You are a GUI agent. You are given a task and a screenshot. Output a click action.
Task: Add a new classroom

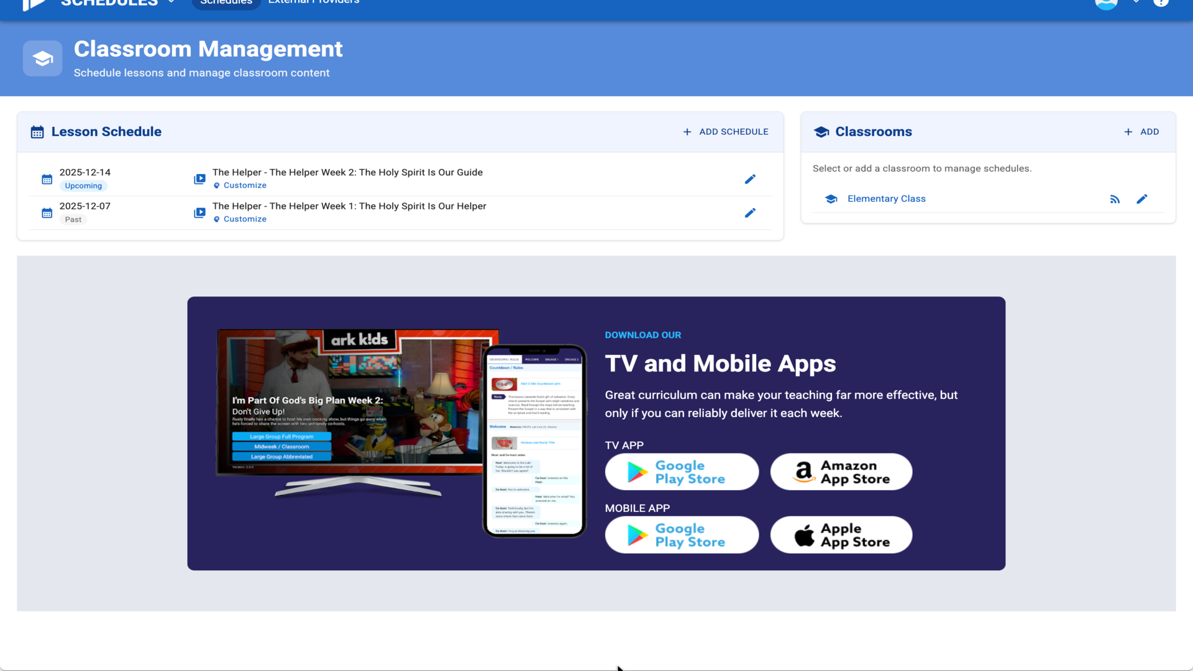coord(1141,132)
